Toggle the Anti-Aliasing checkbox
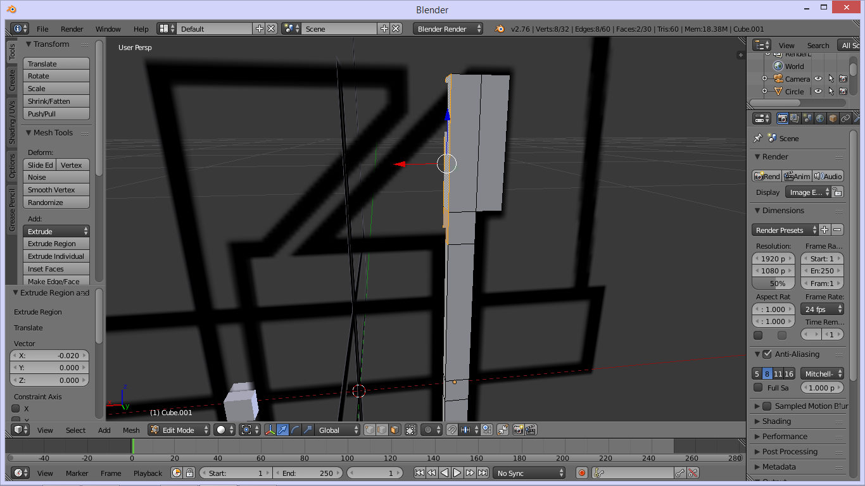This screenshot has height=486, width=865. (767, 354)
